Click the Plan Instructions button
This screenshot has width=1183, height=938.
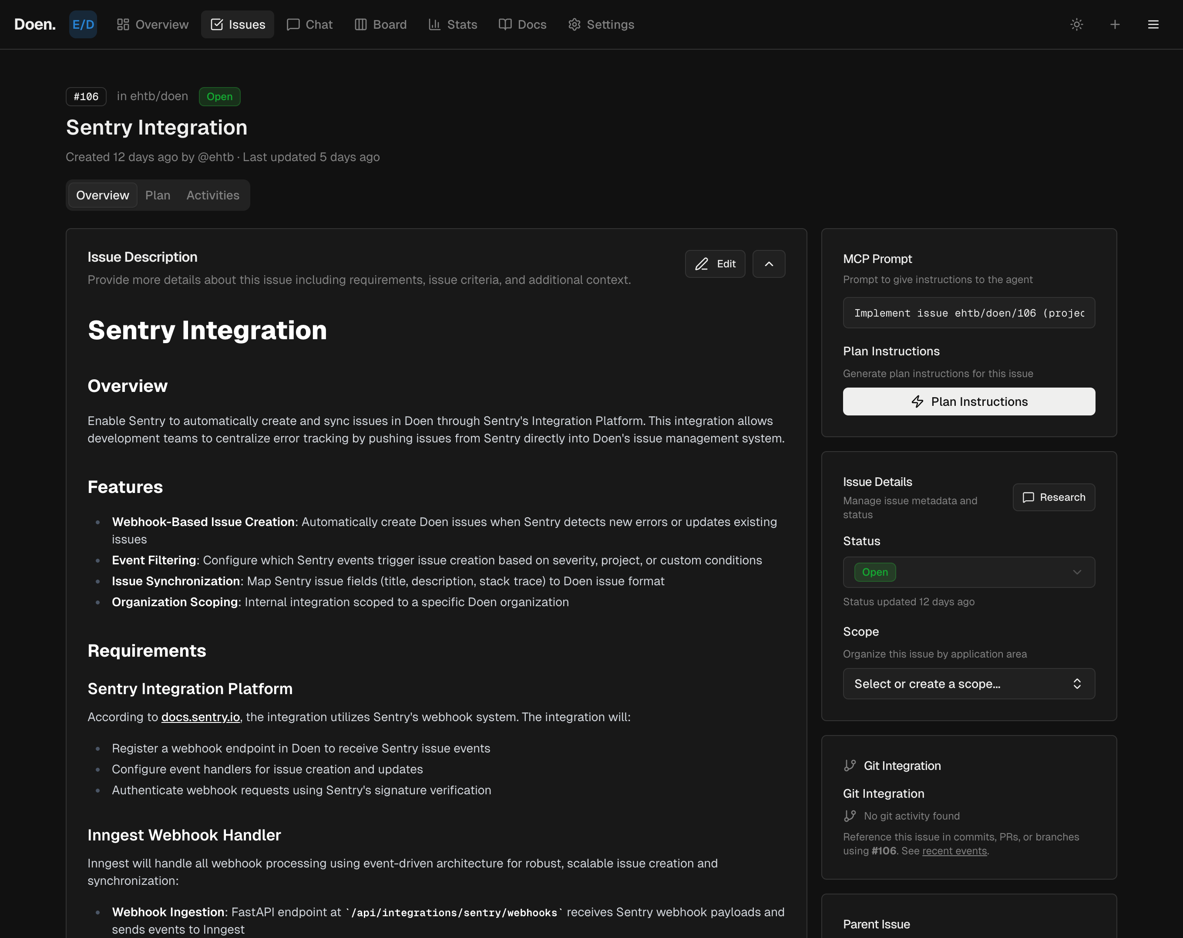point(968,402)
